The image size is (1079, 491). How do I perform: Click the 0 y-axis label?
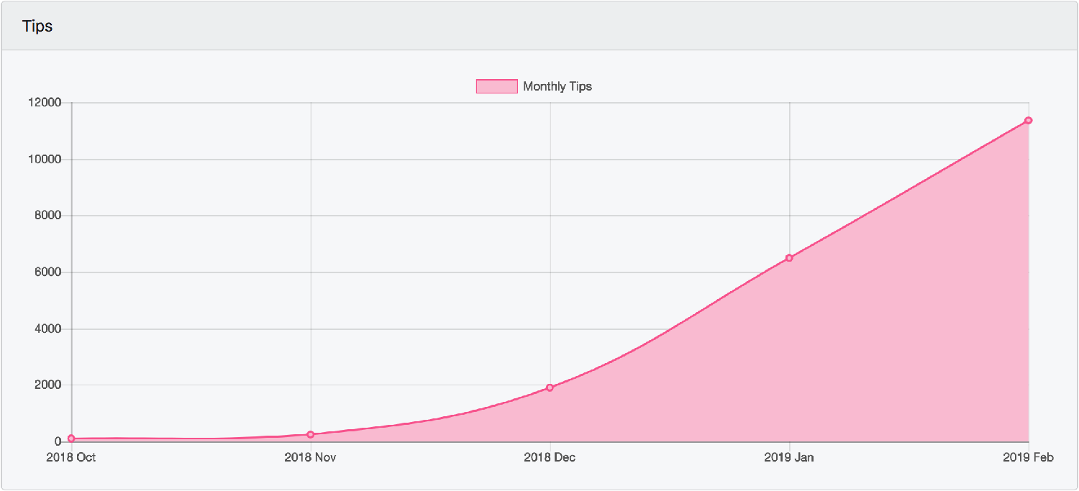[59, 441]
